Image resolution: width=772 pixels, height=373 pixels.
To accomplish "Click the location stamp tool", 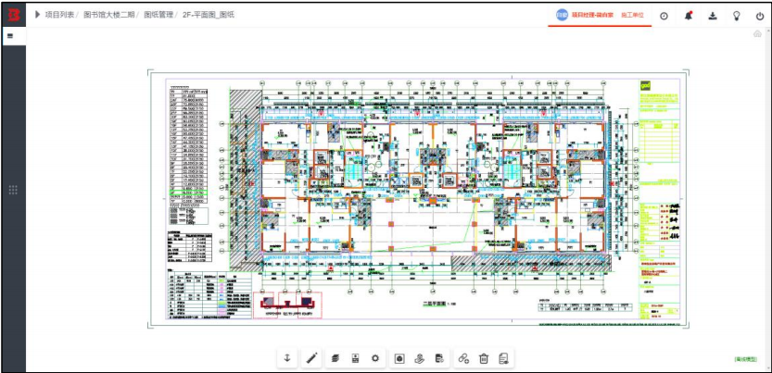I will [x=419, y=359].
